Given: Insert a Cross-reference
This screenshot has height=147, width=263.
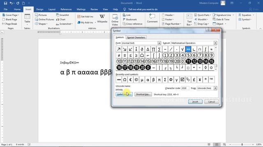Looking at the screenshot, I should coord(132,24).
